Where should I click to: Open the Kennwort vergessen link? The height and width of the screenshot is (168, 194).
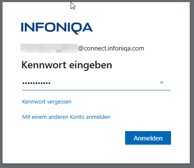point(47,102)
